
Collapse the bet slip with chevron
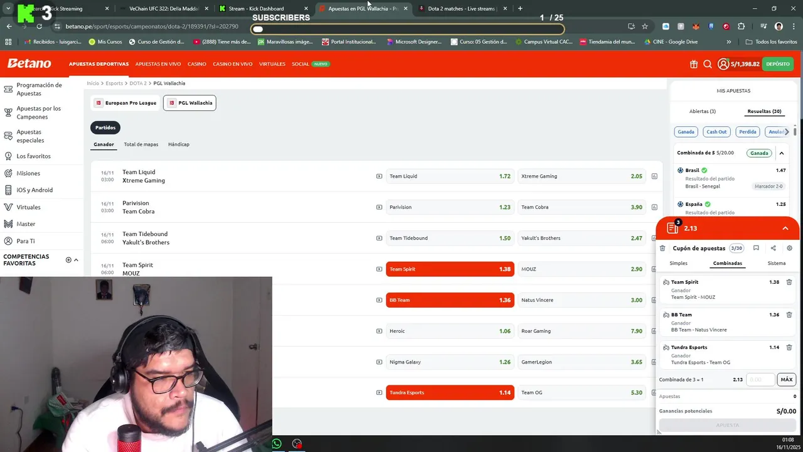(785, 229)
